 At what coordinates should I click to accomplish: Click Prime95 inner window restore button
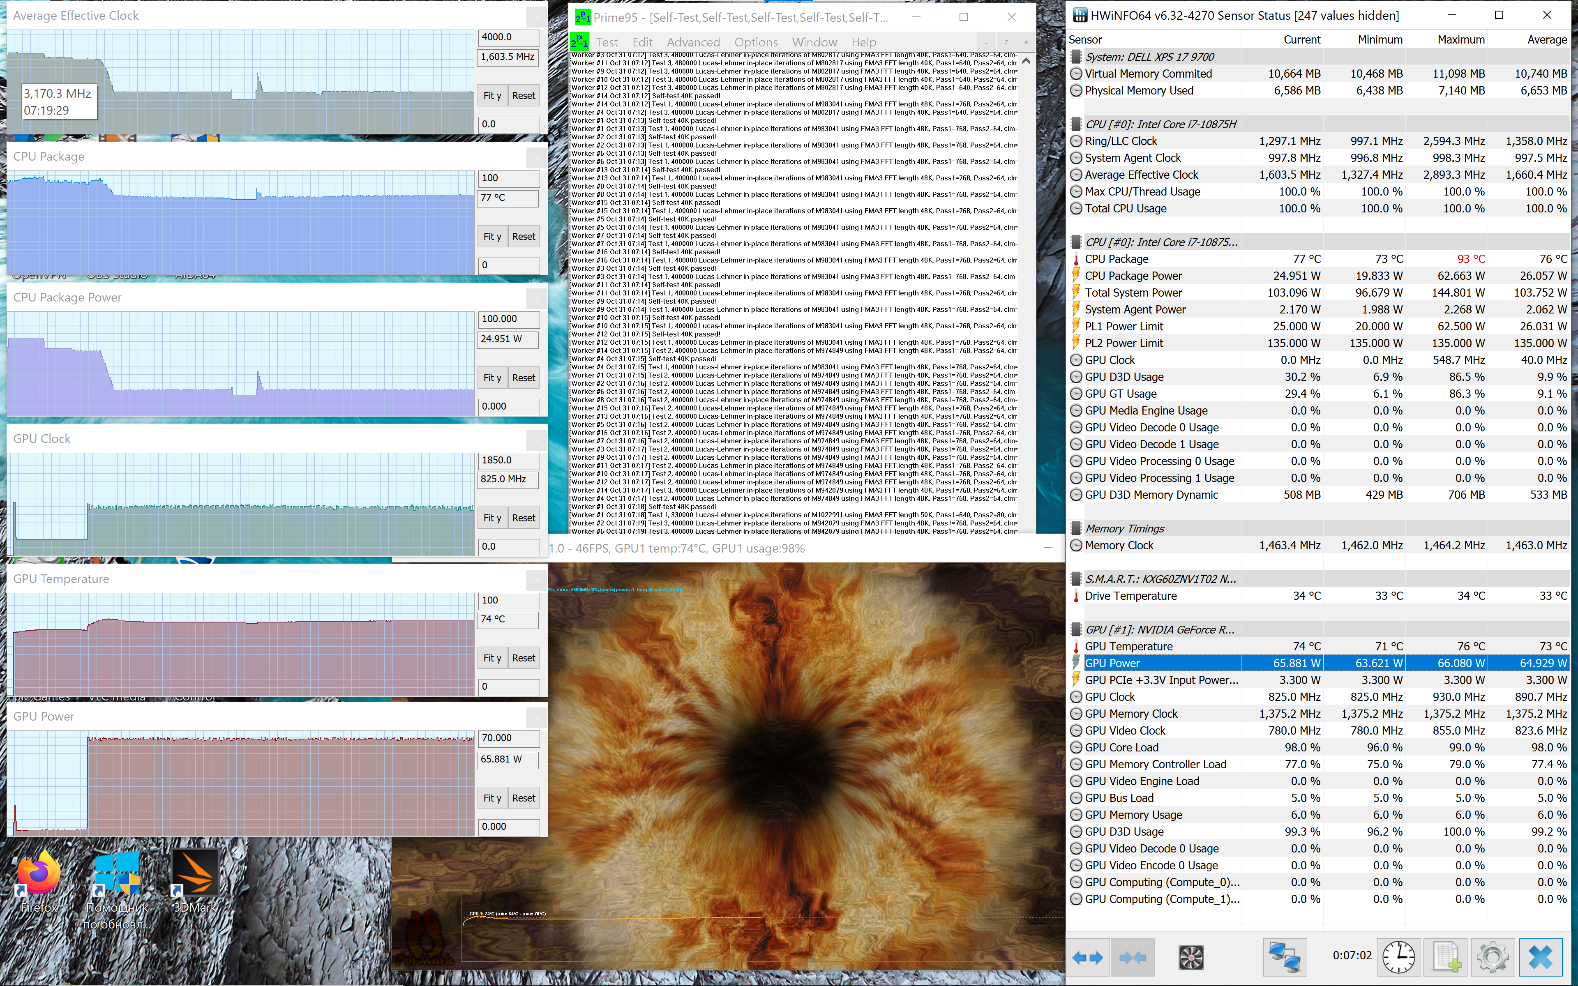(x=1006, y=42)
